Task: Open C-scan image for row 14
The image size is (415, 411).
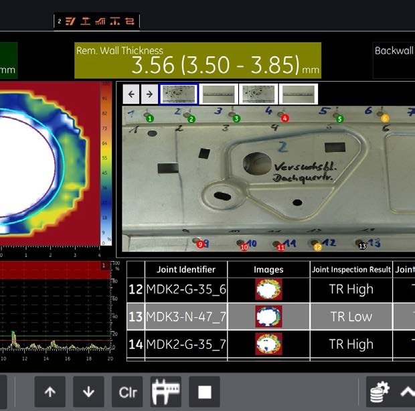Action: click(268, 344)
